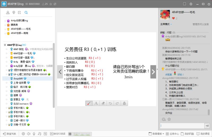Select the eraser tool on whiteboard toolbar
The image size is (212, 137).
pos(103,103)
